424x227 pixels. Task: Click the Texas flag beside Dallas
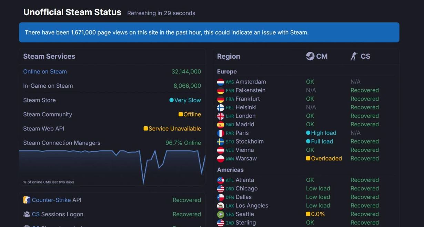tap(221, 197)
